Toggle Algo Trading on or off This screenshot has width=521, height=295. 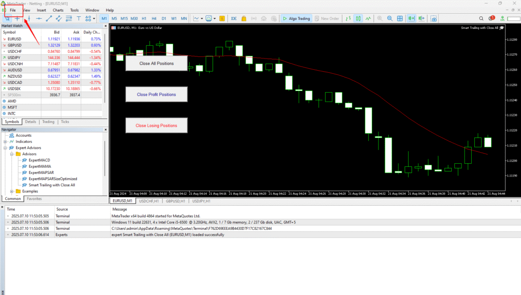(x=297, y=19)
